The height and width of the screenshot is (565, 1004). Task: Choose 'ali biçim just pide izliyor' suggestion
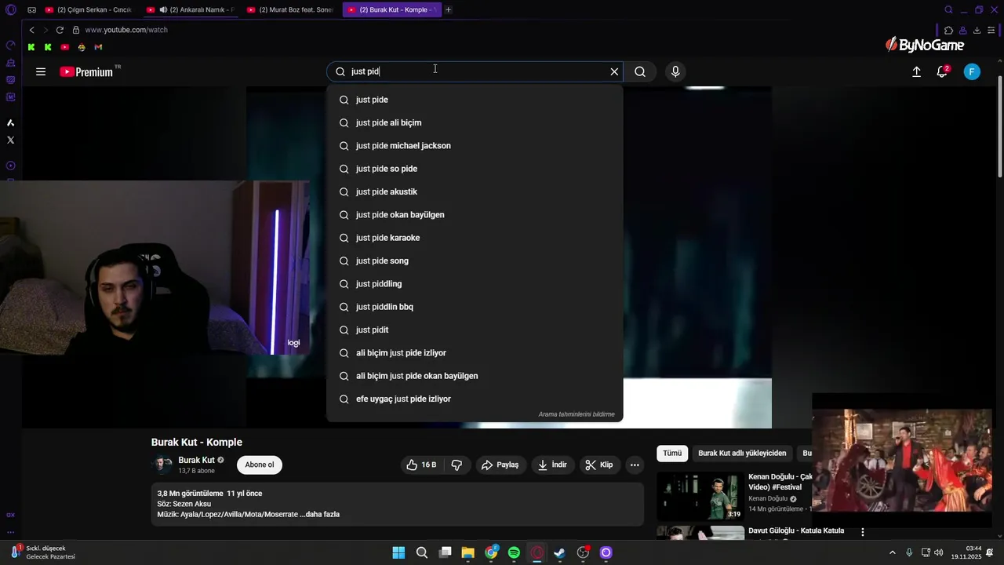pyautogui.click(x=475, y=352)
